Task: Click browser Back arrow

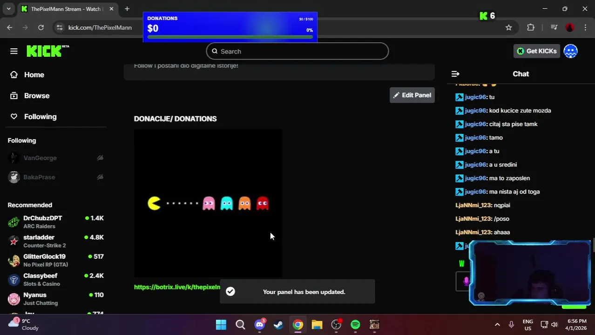Action: [x=10, y=27]
